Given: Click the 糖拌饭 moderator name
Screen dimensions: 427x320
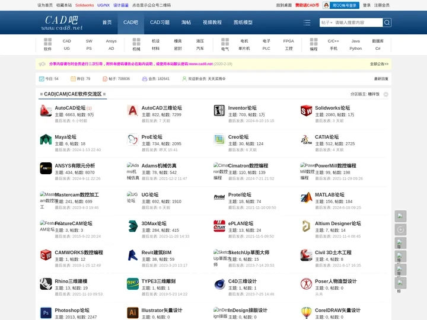Looking at the screenshot, I should (374, 94).
